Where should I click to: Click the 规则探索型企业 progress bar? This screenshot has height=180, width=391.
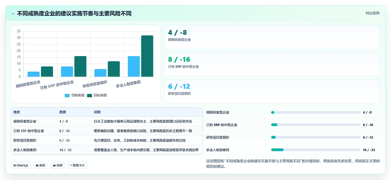316,112
